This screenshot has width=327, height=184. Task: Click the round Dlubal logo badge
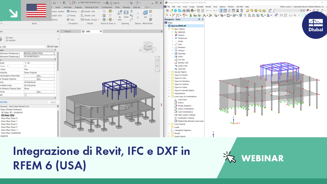coord(315,25)
